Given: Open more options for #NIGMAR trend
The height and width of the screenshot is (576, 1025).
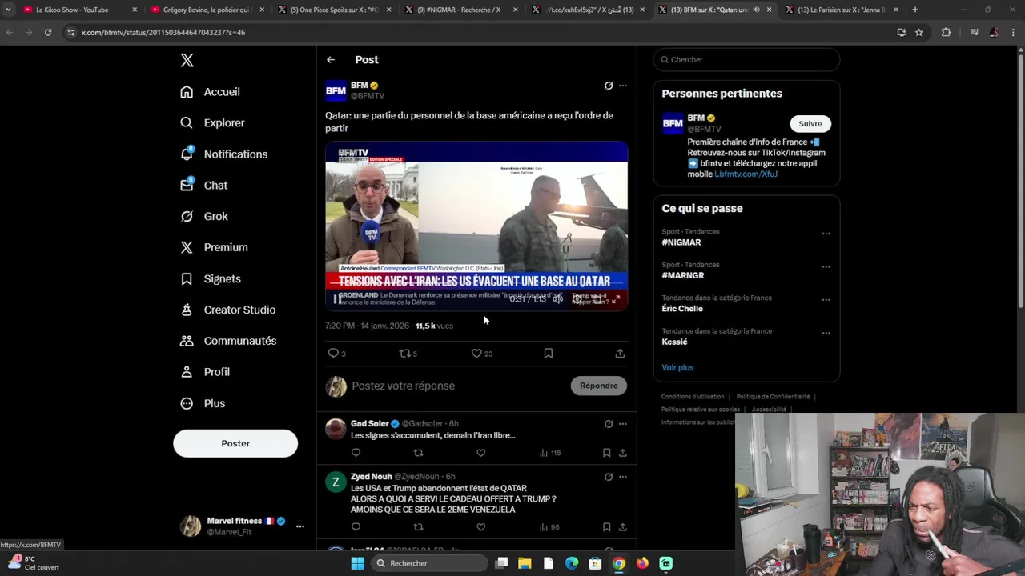Looking at the screenshot, I should tap(826, 234).
